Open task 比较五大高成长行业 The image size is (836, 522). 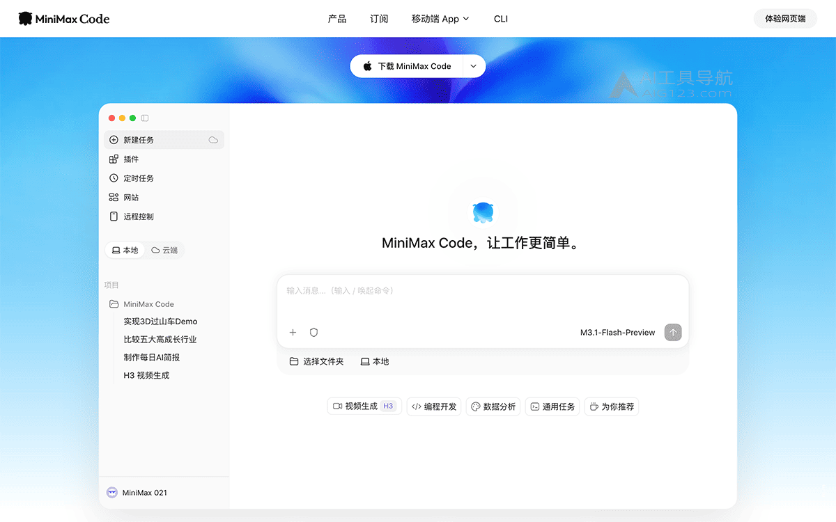(160, 340)
